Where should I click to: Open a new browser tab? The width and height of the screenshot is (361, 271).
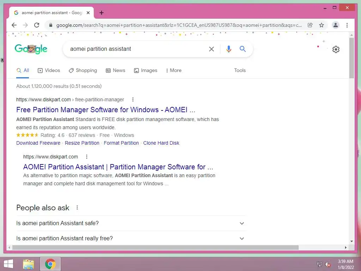tap(101, 13)
